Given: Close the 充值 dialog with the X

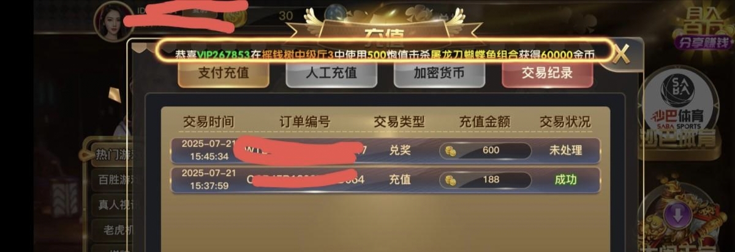Looking at the screenshot, I should 622,54.
